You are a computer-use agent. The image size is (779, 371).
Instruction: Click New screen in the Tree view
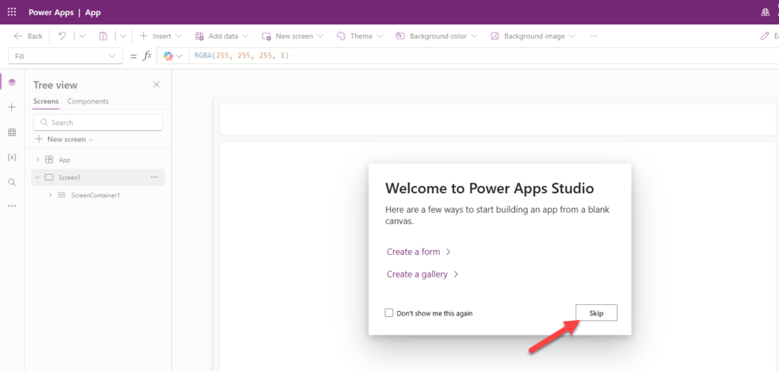pyautogui.click(x=64, y=140)
